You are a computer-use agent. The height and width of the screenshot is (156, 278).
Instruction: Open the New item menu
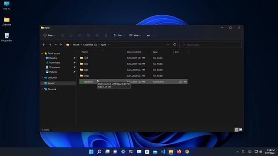[49, 36]
